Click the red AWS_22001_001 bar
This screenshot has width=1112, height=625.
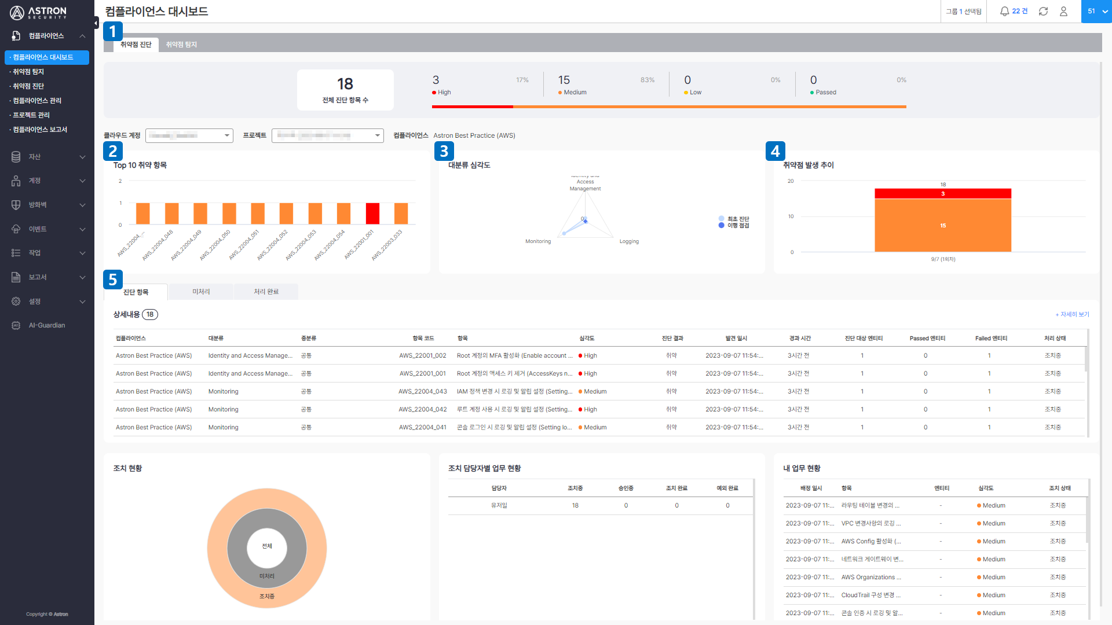(x=372, y=214)
